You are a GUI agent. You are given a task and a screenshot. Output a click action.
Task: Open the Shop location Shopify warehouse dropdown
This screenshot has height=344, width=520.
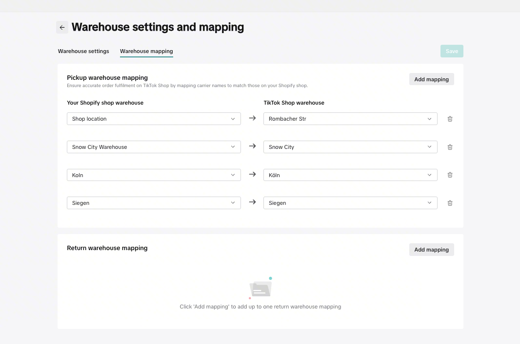(154, 119)
